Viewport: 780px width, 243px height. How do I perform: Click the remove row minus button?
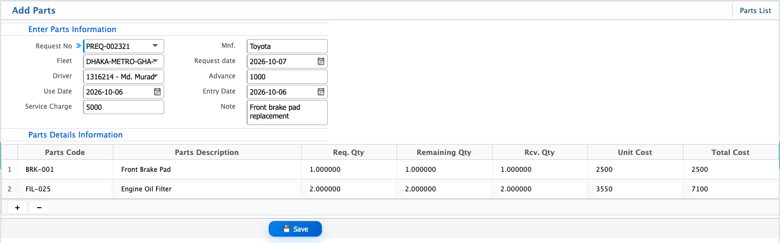coord(39,207)
